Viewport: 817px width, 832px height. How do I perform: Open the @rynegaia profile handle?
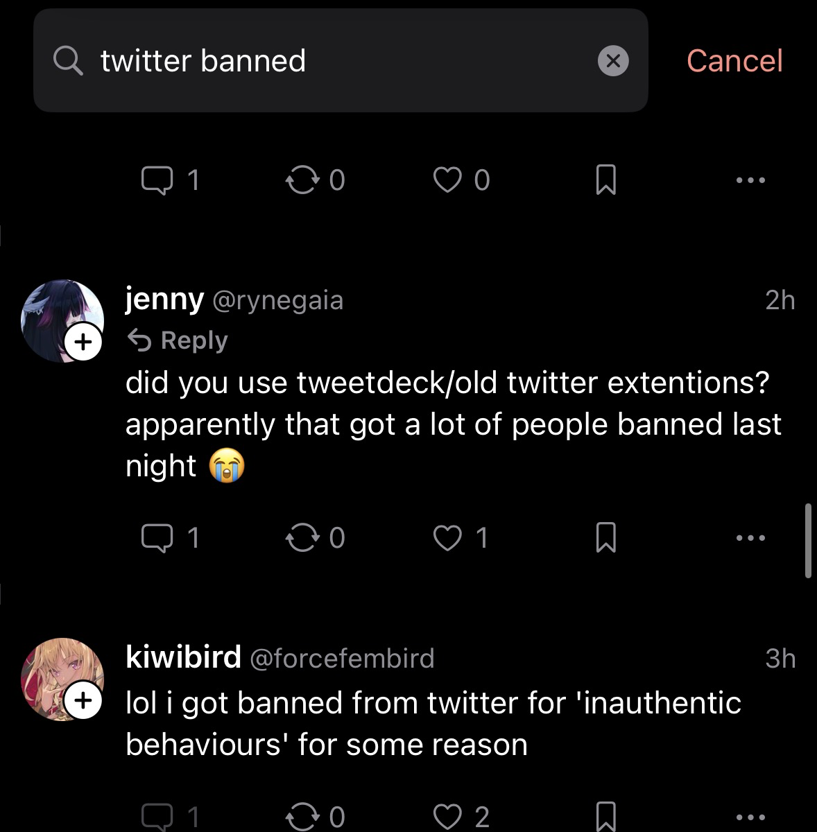coord(277,300)
